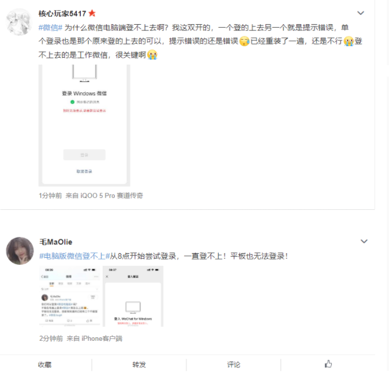This screenshot has width=389, height=380.
Task: Open the #微信# hashtag link
Action: click(50, 28)
